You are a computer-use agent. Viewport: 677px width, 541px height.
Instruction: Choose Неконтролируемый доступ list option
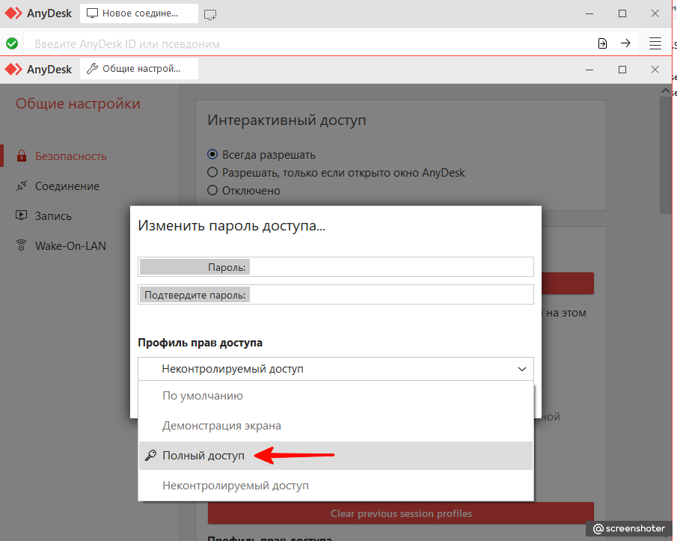tap(335, 486)
